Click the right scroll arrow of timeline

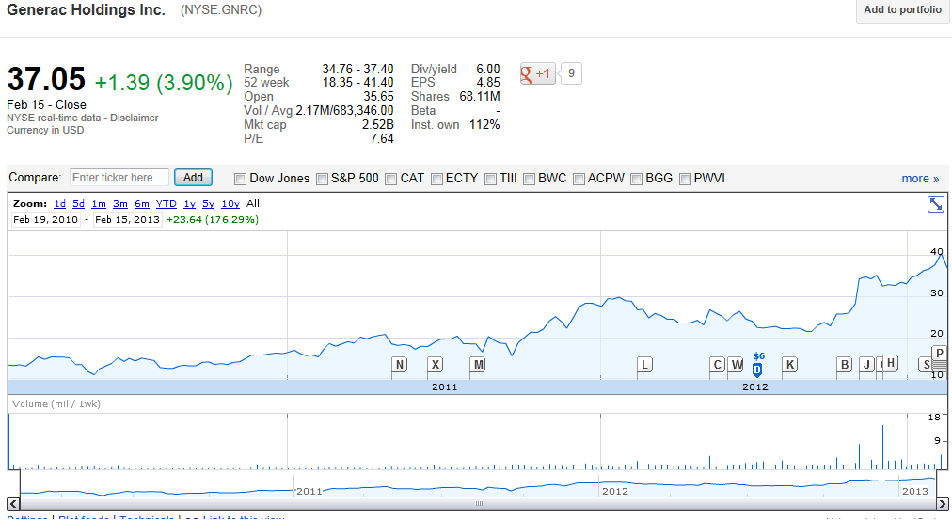tap(943, 504)
